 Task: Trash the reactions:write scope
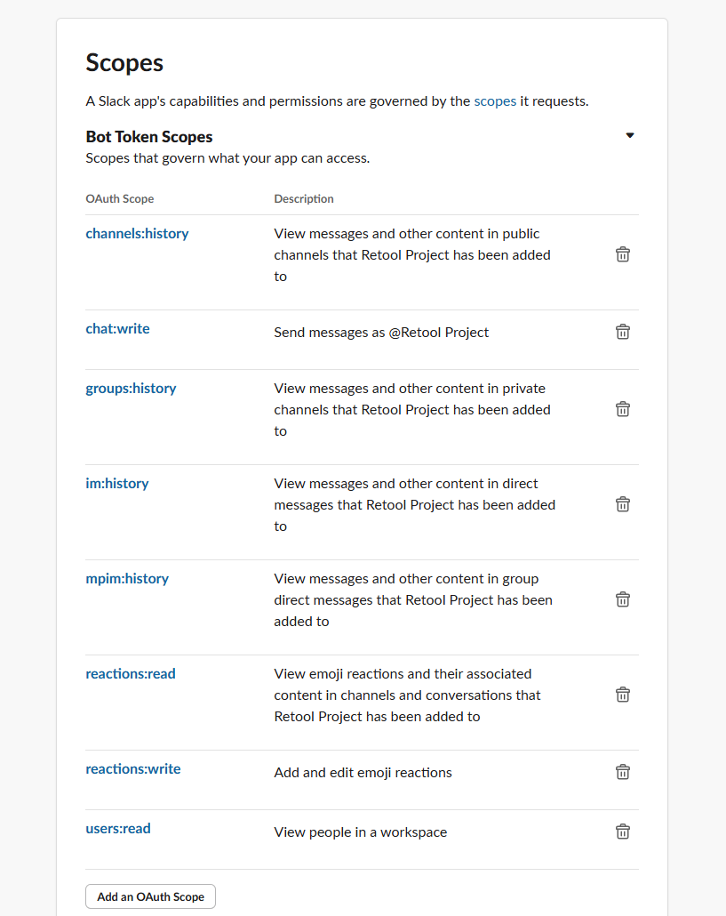pos(623,772)
